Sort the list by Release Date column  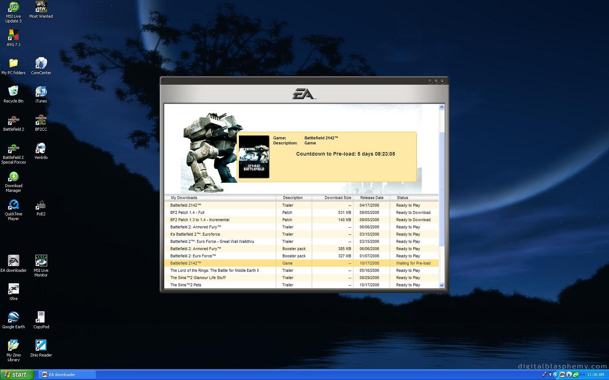tap(371, 198)
